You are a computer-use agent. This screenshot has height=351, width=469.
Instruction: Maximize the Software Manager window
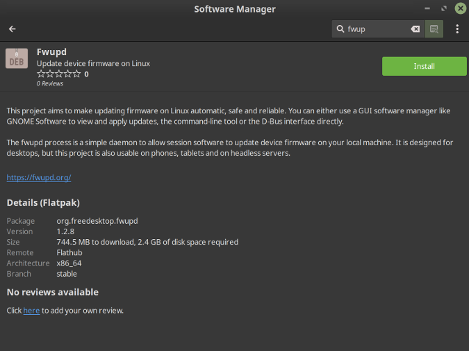(444, 8)
